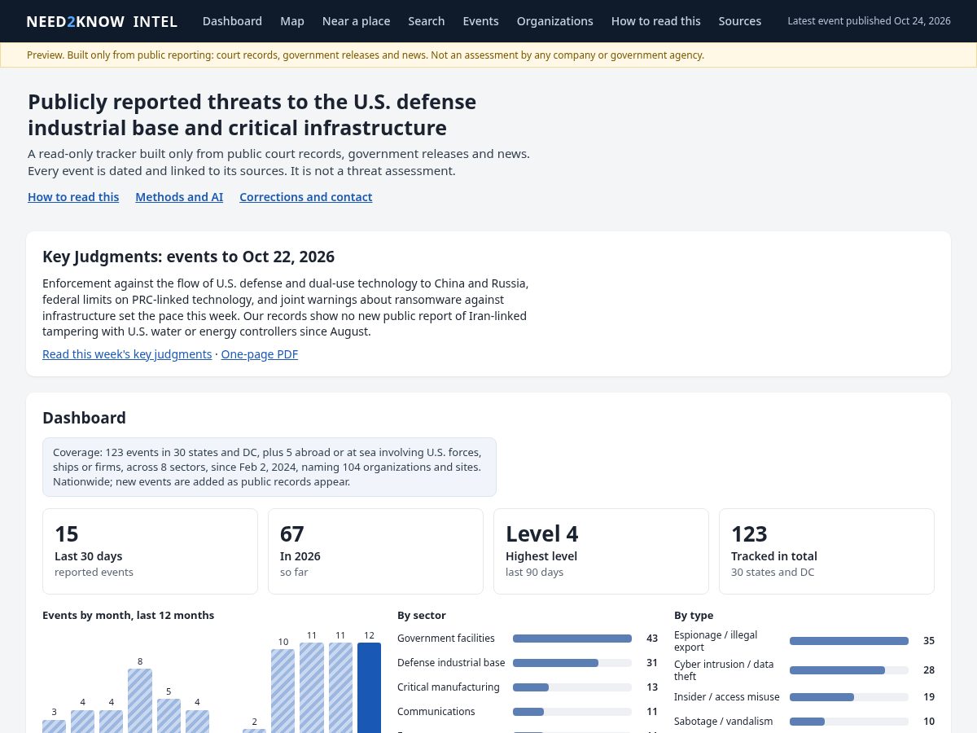Select the '15 Last 30 days' stat card
The image size is (977, 733).
coord(150,551)
